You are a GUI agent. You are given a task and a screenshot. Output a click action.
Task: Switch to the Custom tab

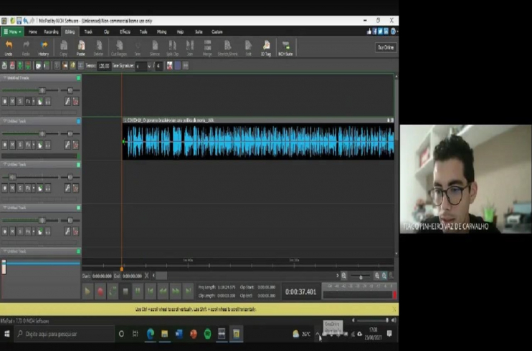coord(217,32)
